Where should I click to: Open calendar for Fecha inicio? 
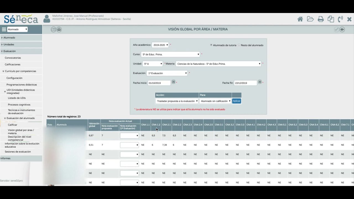pyautogui.click(x=173, y=82)
